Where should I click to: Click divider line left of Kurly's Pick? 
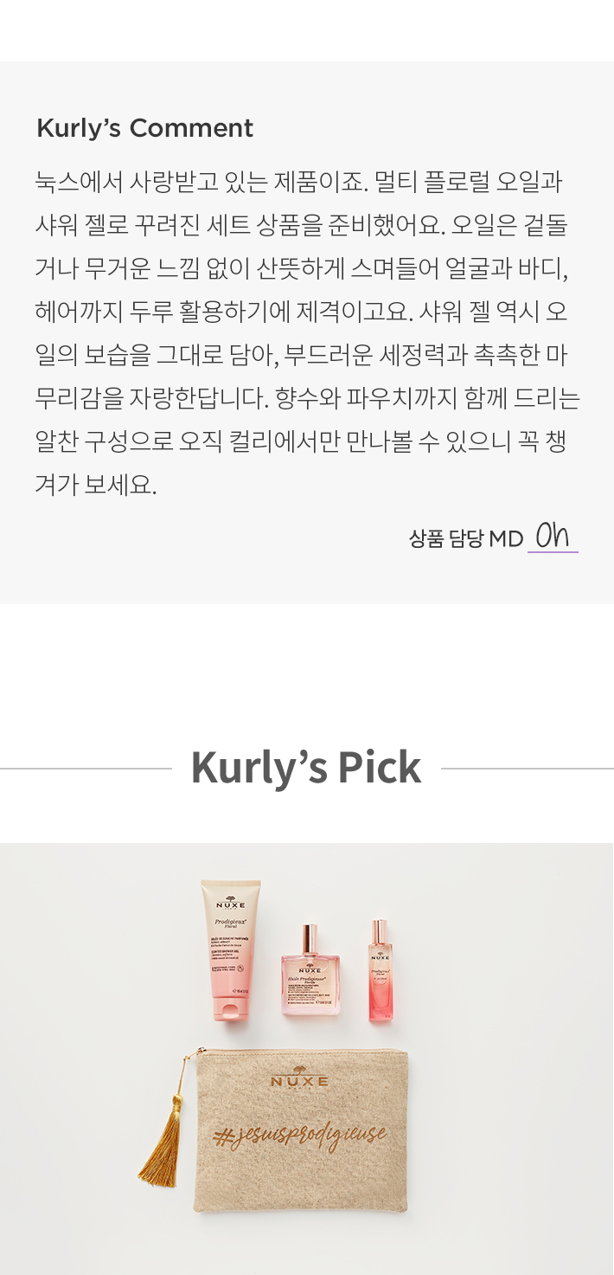pos(86,768)
